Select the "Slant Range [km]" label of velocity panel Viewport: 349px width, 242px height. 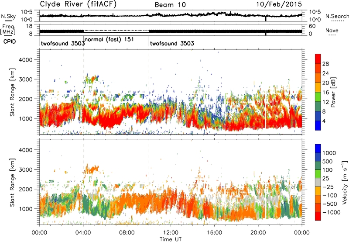click(12, 183)
